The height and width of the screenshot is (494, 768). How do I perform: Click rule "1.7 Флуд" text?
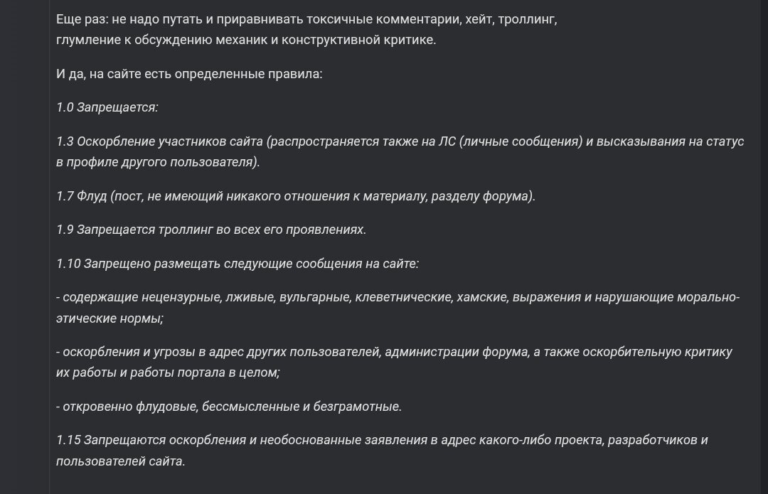pyautogui.click(x=295, y=196)
